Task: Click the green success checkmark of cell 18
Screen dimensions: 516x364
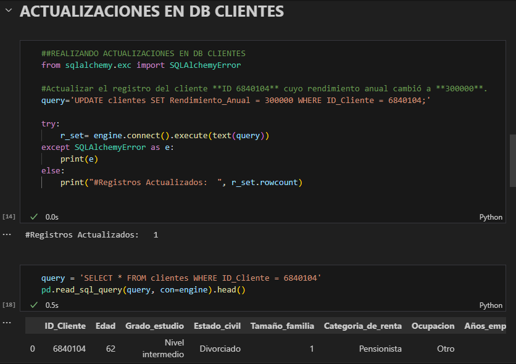Action: point(34,305)
